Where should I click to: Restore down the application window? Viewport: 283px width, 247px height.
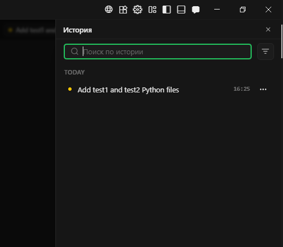pos(243,10)
